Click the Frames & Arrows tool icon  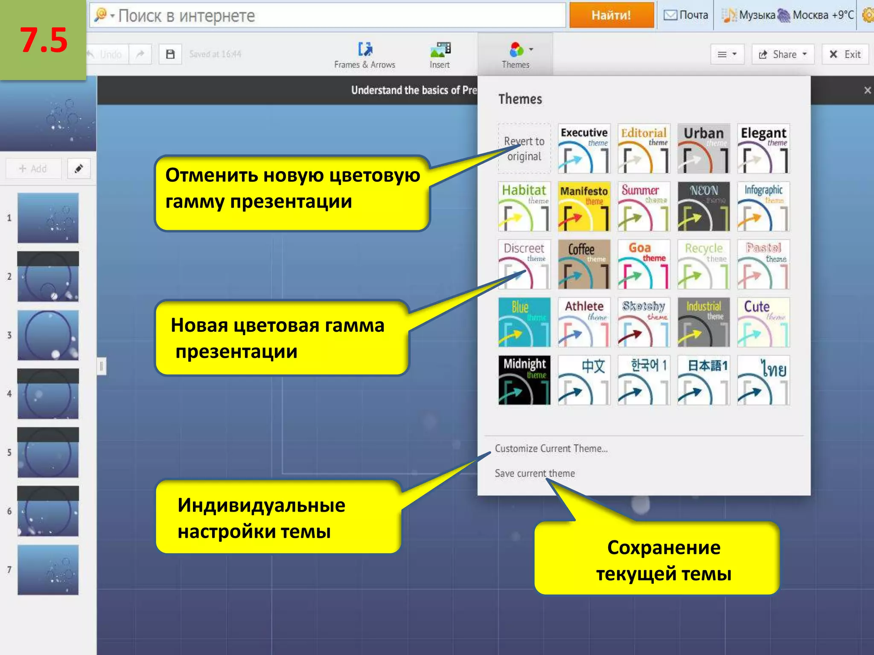pyautogui.click(x=365, y=49)
